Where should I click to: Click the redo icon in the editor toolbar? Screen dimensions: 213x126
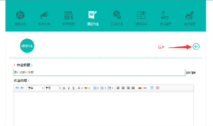[x=22, y=88]
